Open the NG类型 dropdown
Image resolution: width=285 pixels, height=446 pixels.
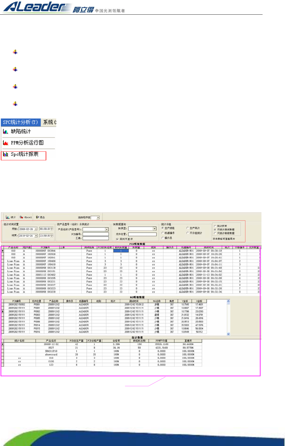coord(155,228)
